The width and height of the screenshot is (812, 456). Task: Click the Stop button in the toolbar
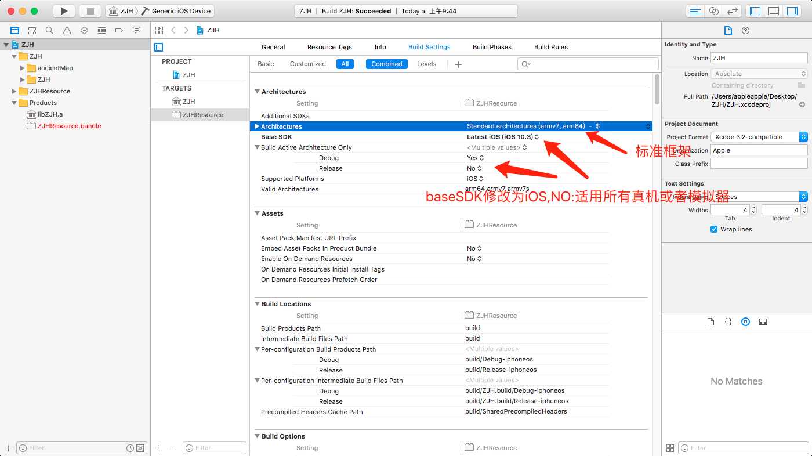[x=90, y=11]
